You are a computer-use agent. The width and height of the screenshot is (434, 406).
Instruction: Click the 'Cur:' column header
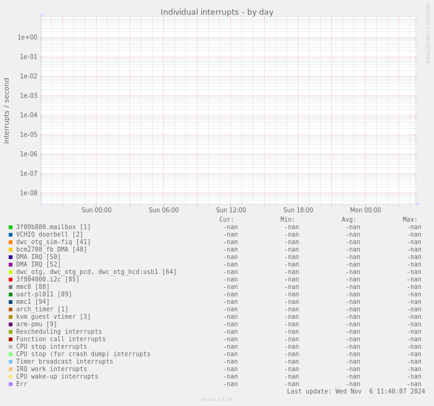(227, 219)
